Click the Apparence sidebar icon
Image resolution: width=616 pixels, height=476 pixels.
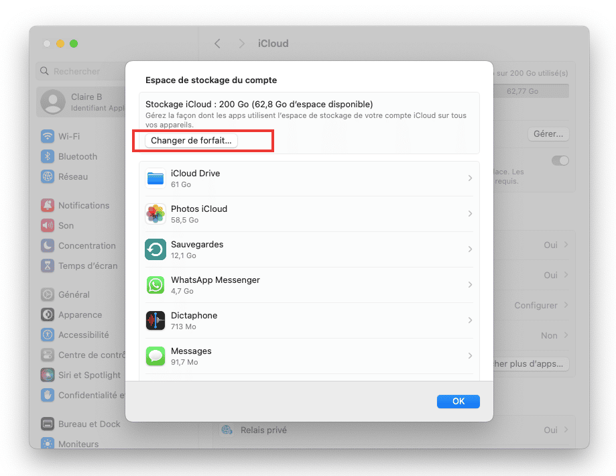(x=48, y=314)
